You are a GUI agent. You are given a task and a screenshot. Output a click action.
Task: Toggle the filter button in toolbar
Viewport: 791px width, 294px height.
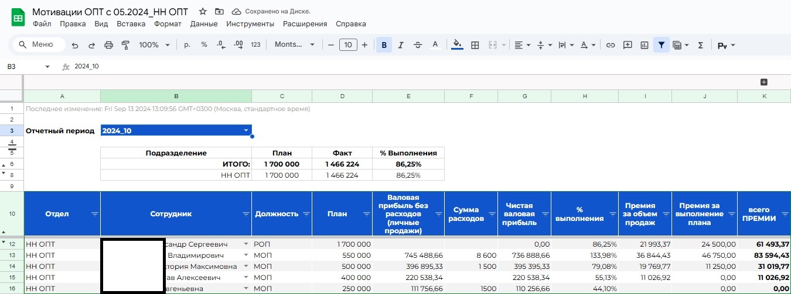tap(662, 45)
